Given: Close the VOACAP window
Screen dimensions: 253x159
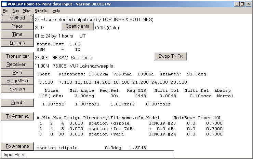Looking at the screenshot, I should point(248,4).
